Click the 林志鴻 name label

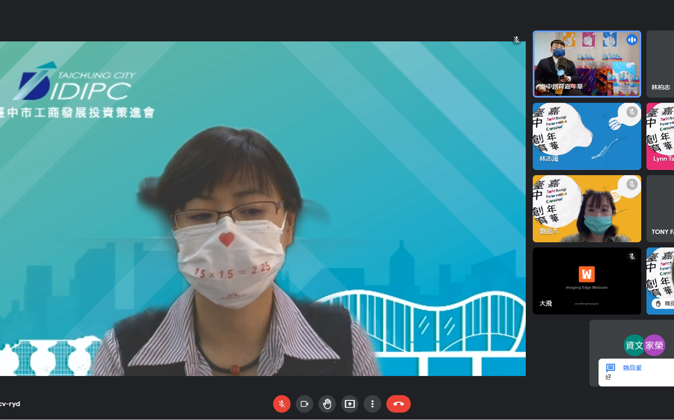549,159
